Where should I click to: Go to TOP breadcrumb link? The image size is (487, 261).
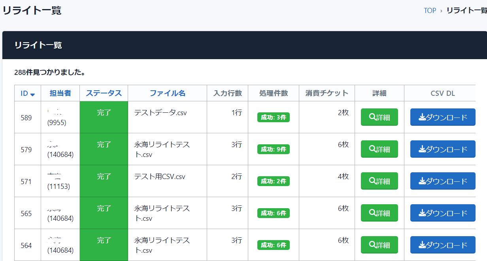pyautogui.click(x=430, y=11)
